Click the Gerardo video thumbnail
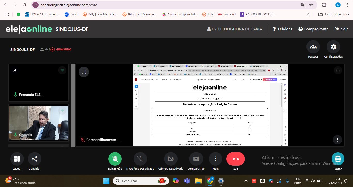The image size is (353, 187). (39, 123)
